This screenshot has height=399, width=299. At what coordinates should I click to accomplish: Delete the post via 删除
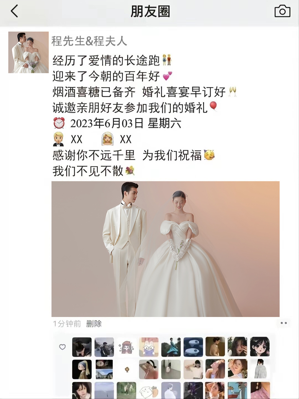click(94, 324)
